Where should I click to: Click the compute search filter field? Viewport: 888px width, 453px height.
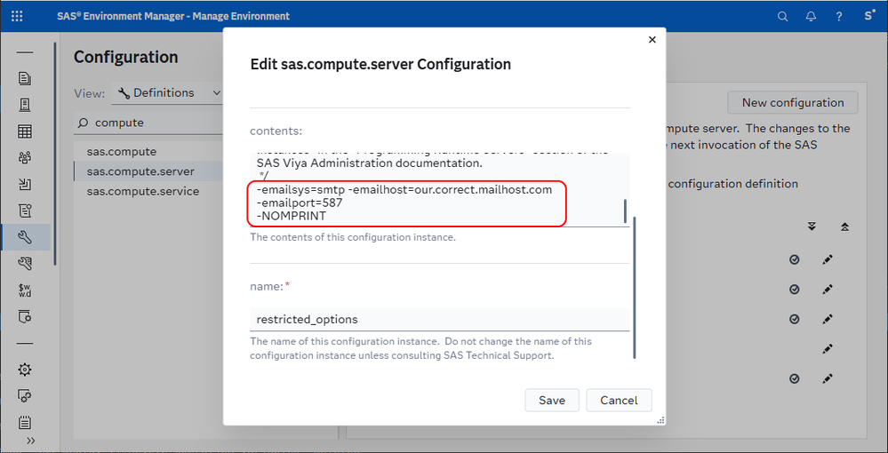(148, 123)
